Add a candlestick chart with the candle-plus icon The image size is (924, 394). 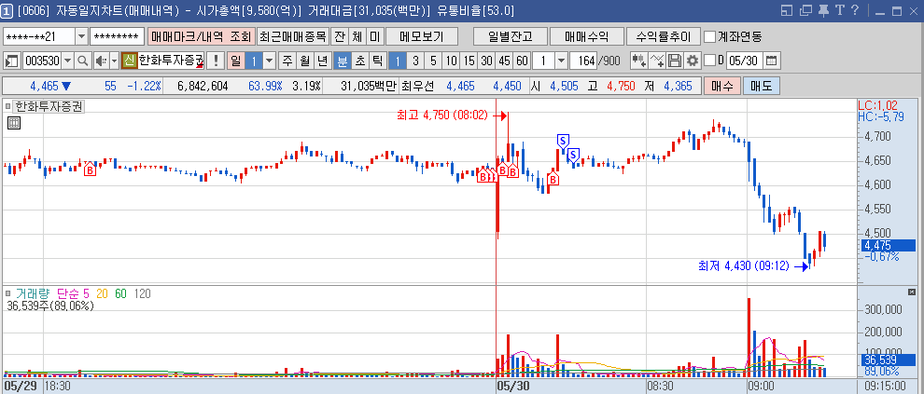pos(638,61)
